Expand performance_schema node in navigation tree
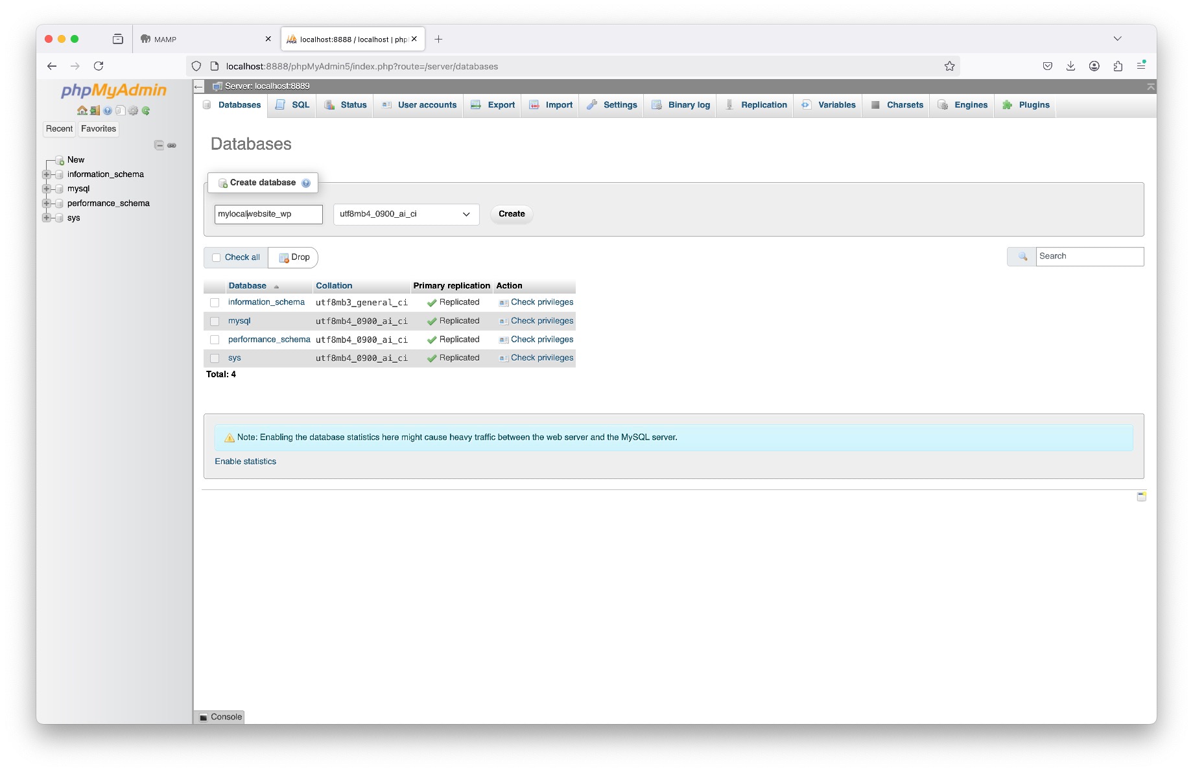 46,204
